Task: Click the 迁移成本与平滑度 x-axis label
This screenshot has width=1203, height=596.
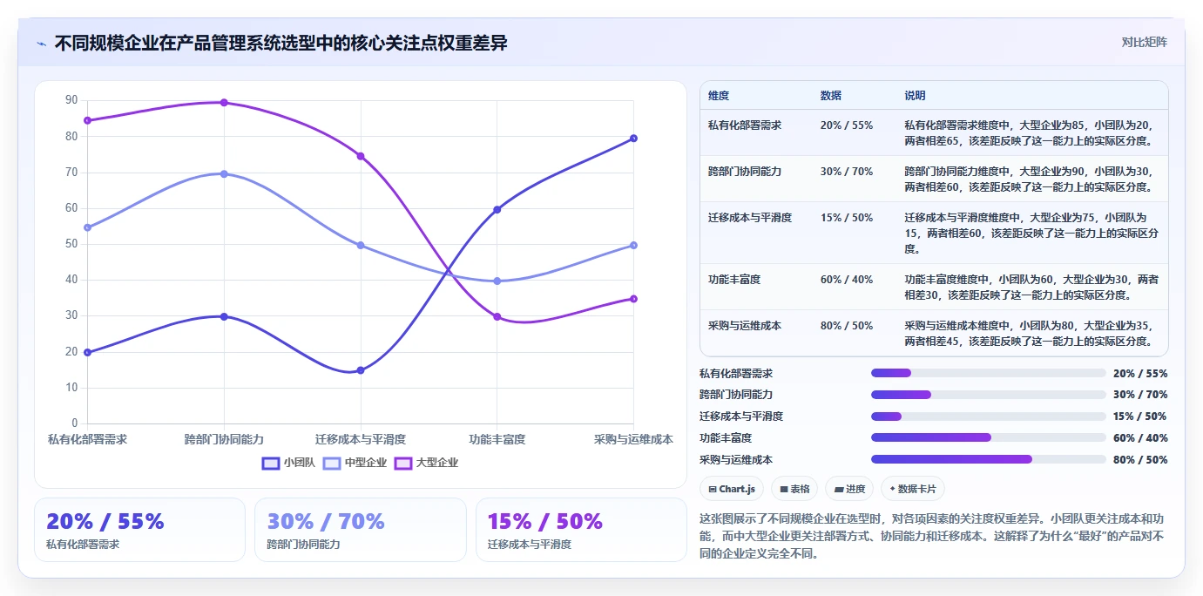Action: (361, 439)
